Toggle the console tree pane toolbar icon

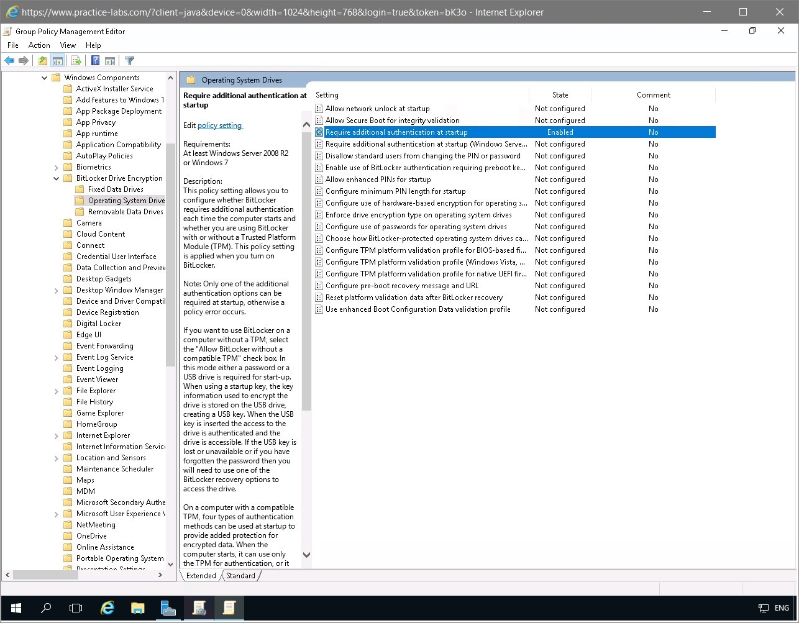57,60
